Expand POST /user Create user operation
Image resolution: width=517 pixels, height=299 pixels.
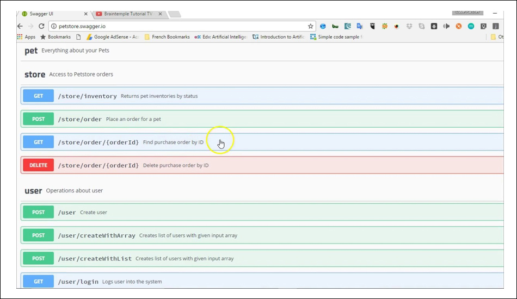(x=262, y=212)
